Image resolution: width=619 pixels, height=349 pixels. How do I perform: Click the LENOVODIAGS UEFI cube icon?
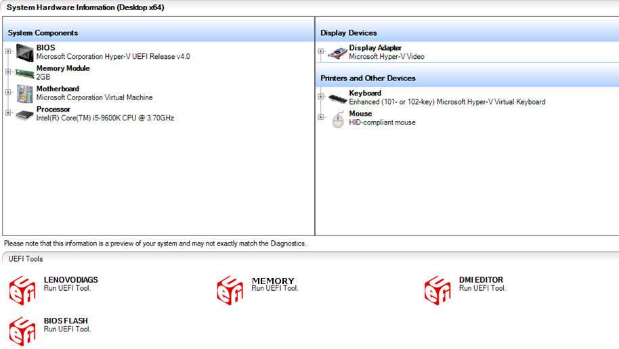(x=22, y=290)
